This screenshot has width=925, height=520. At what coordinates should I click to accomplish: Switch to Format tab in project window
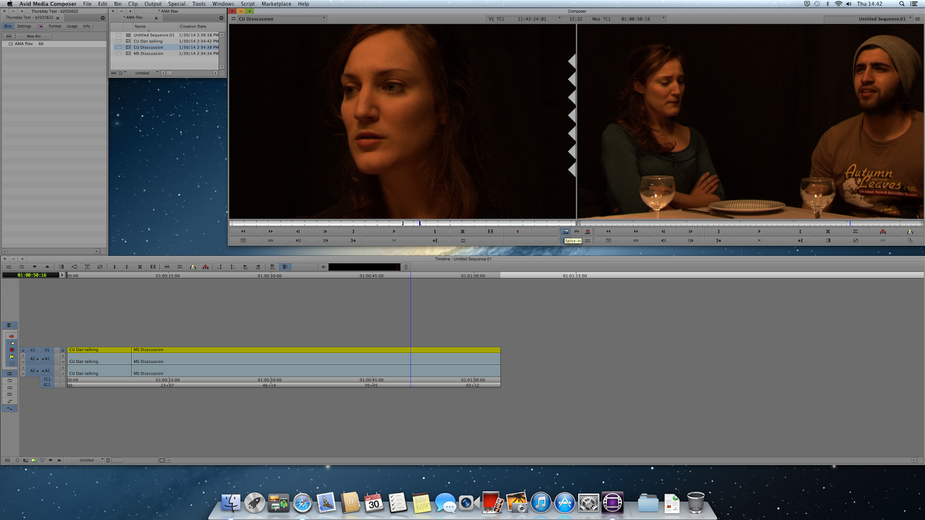55,26
